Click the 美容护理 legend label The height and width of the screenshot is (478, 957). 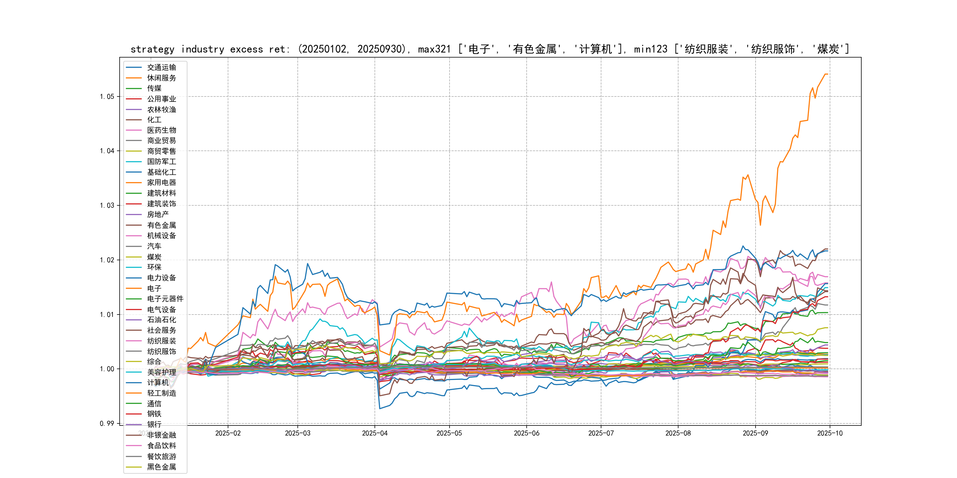tap(161, 372)
